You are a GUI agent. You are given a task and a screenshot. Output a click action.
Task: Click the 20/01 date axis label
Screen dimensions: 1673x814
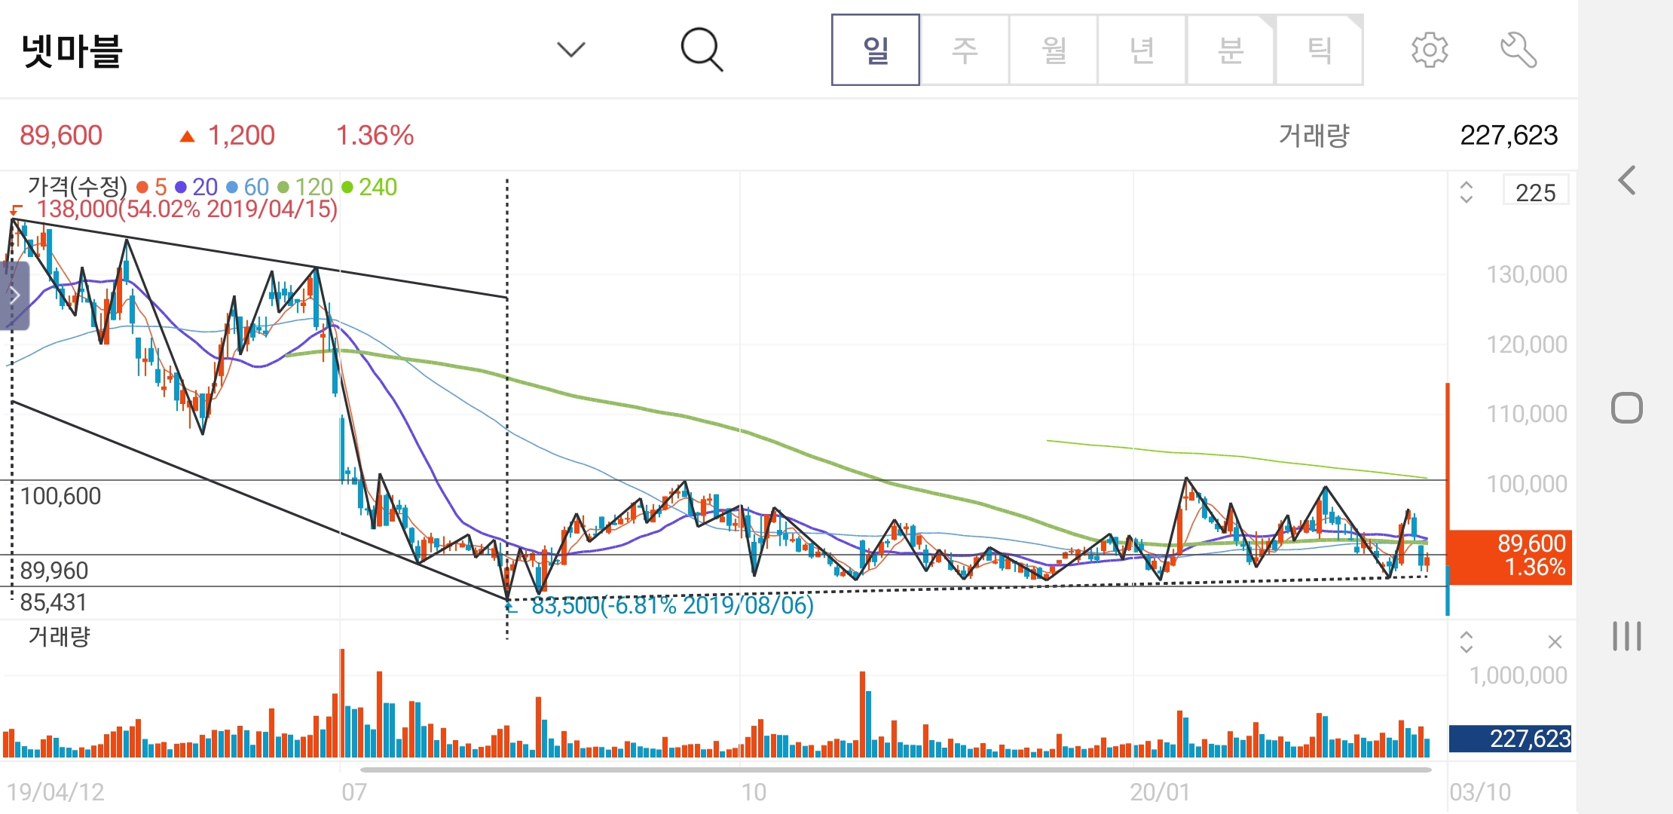(x=1160, y=792)
